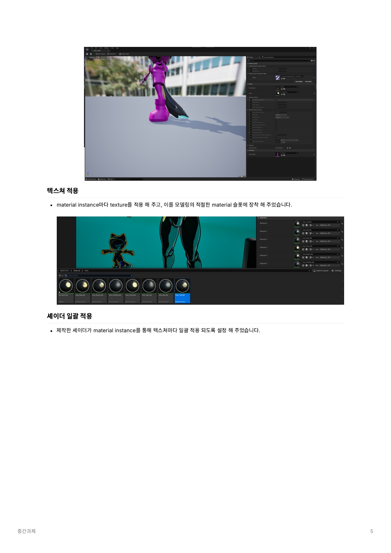Click the 3 Unsaved status bar indicator

pyautogui.click(x=296, y=179)
